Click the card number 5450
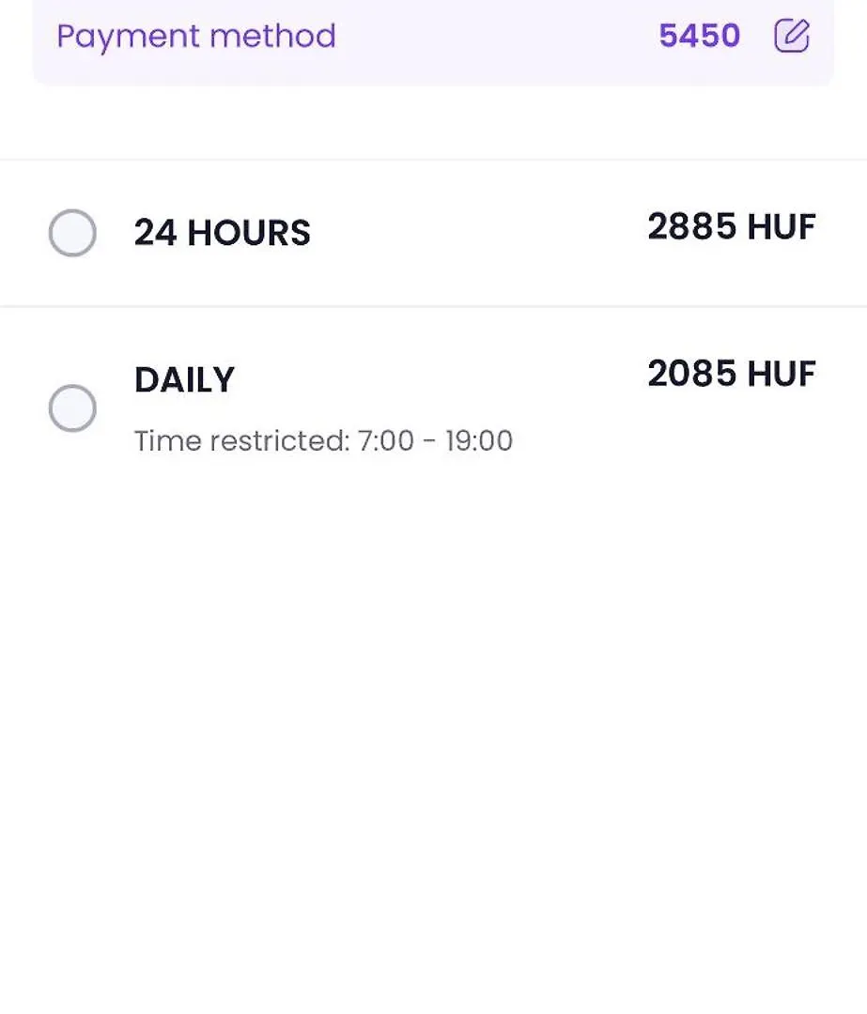 coord(700,36)
